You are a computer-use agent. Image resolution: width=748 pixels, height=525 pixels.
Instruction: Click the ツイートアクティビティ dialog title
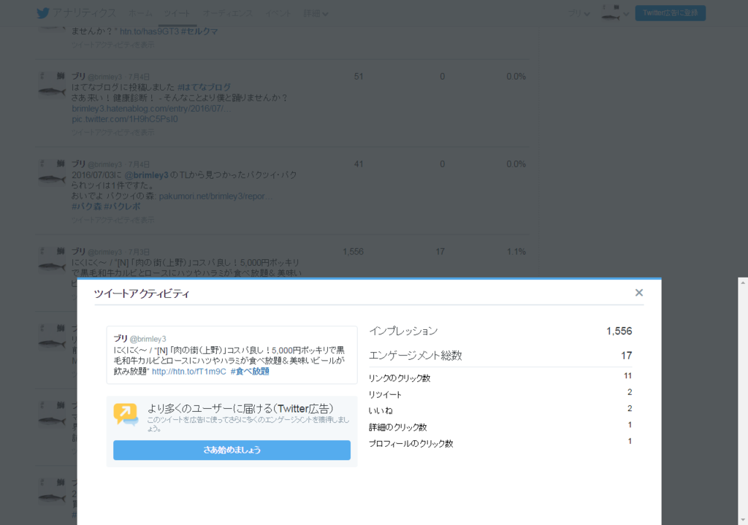click(x=142, y=294)
